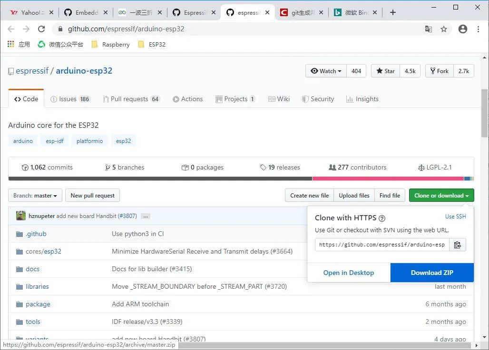Click the HTTPS clone URL field
Image resolution: width=489 pixels, height=350 pixels.
tap(382, 245)
